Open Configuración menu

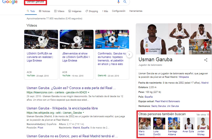pos(118,11)
